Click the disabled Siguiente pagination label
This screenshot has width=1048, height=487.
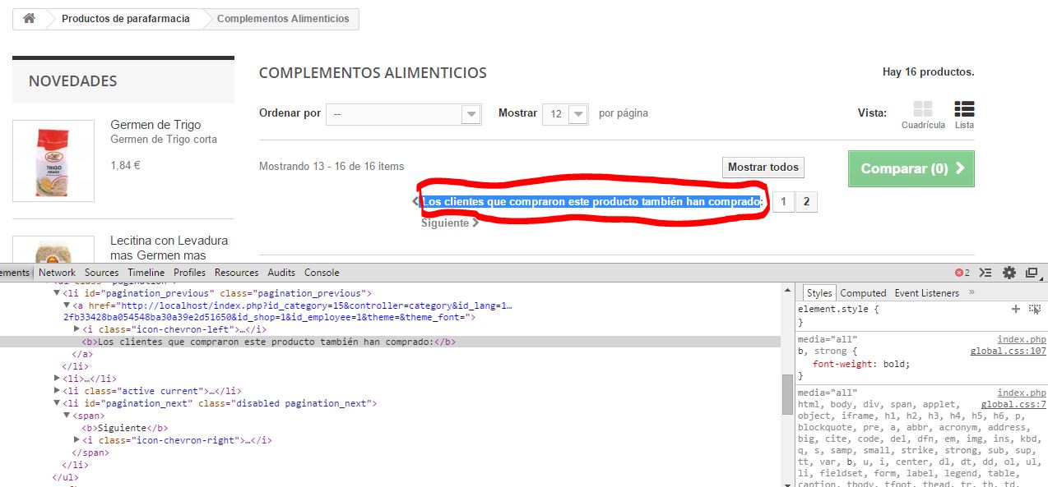449,223
